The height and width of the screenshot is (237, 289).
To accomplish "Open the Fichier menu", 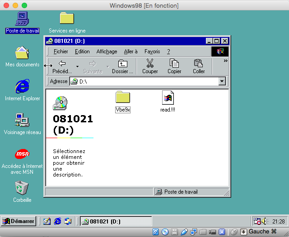I will pyautogui.click(x=61, y=51).
